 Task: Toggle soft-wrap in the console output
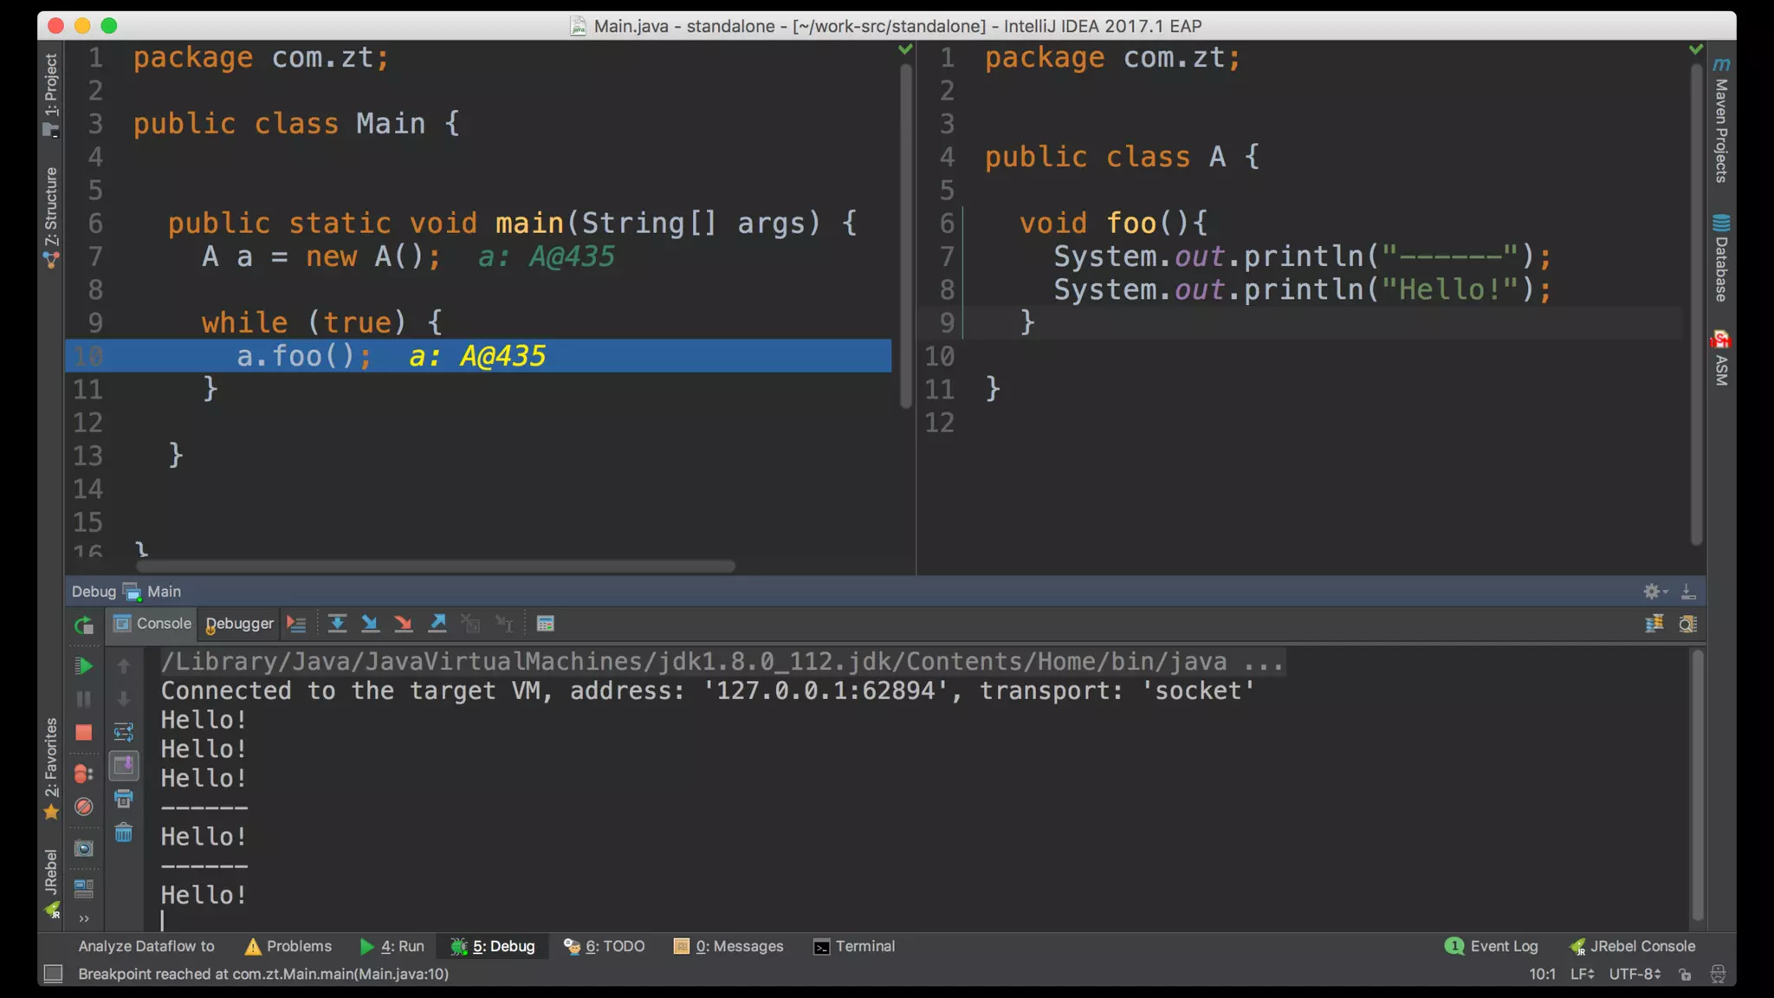click(x=124, y=733)
